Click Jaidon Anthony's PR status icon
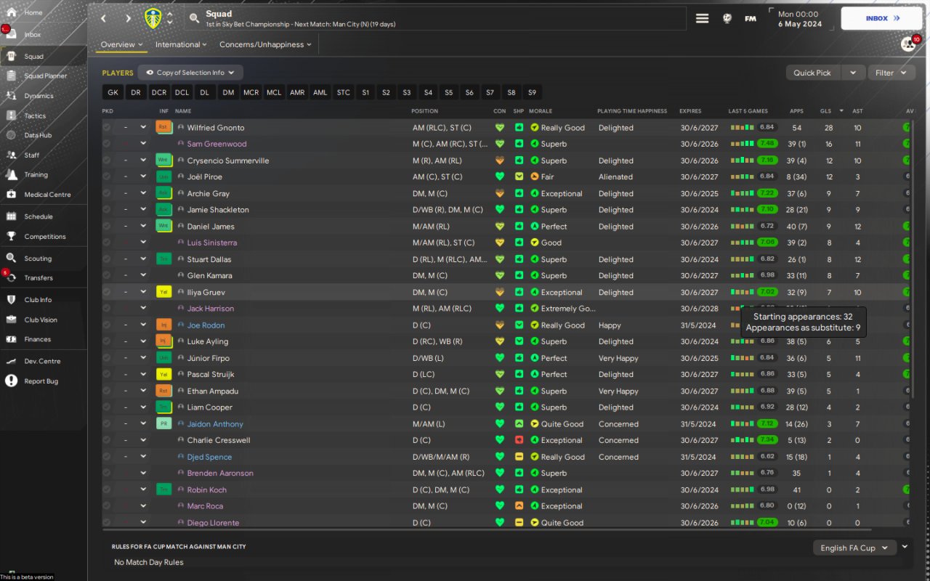 163,423
